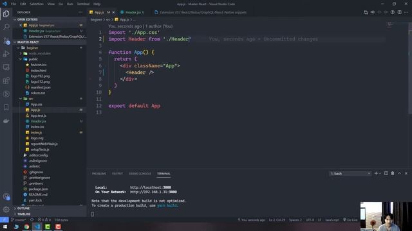Click the Synchronize Changes status icon
The image size is (412, 231).
(32, 219)
